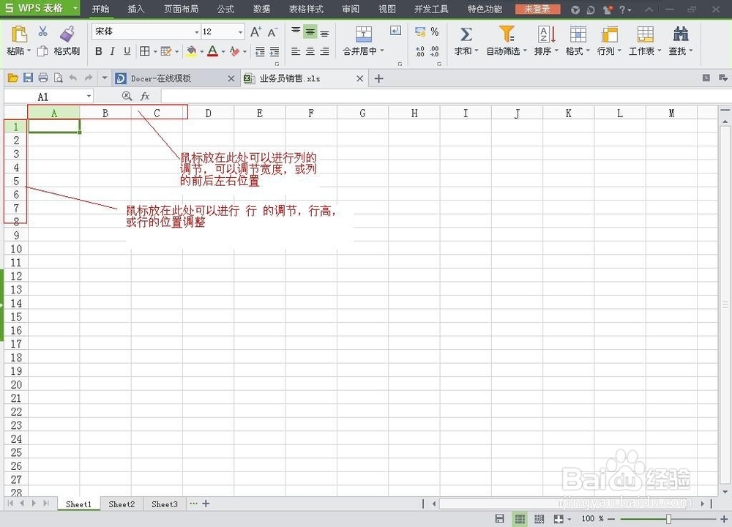Click the Paste icon

(x=19, y=34)
